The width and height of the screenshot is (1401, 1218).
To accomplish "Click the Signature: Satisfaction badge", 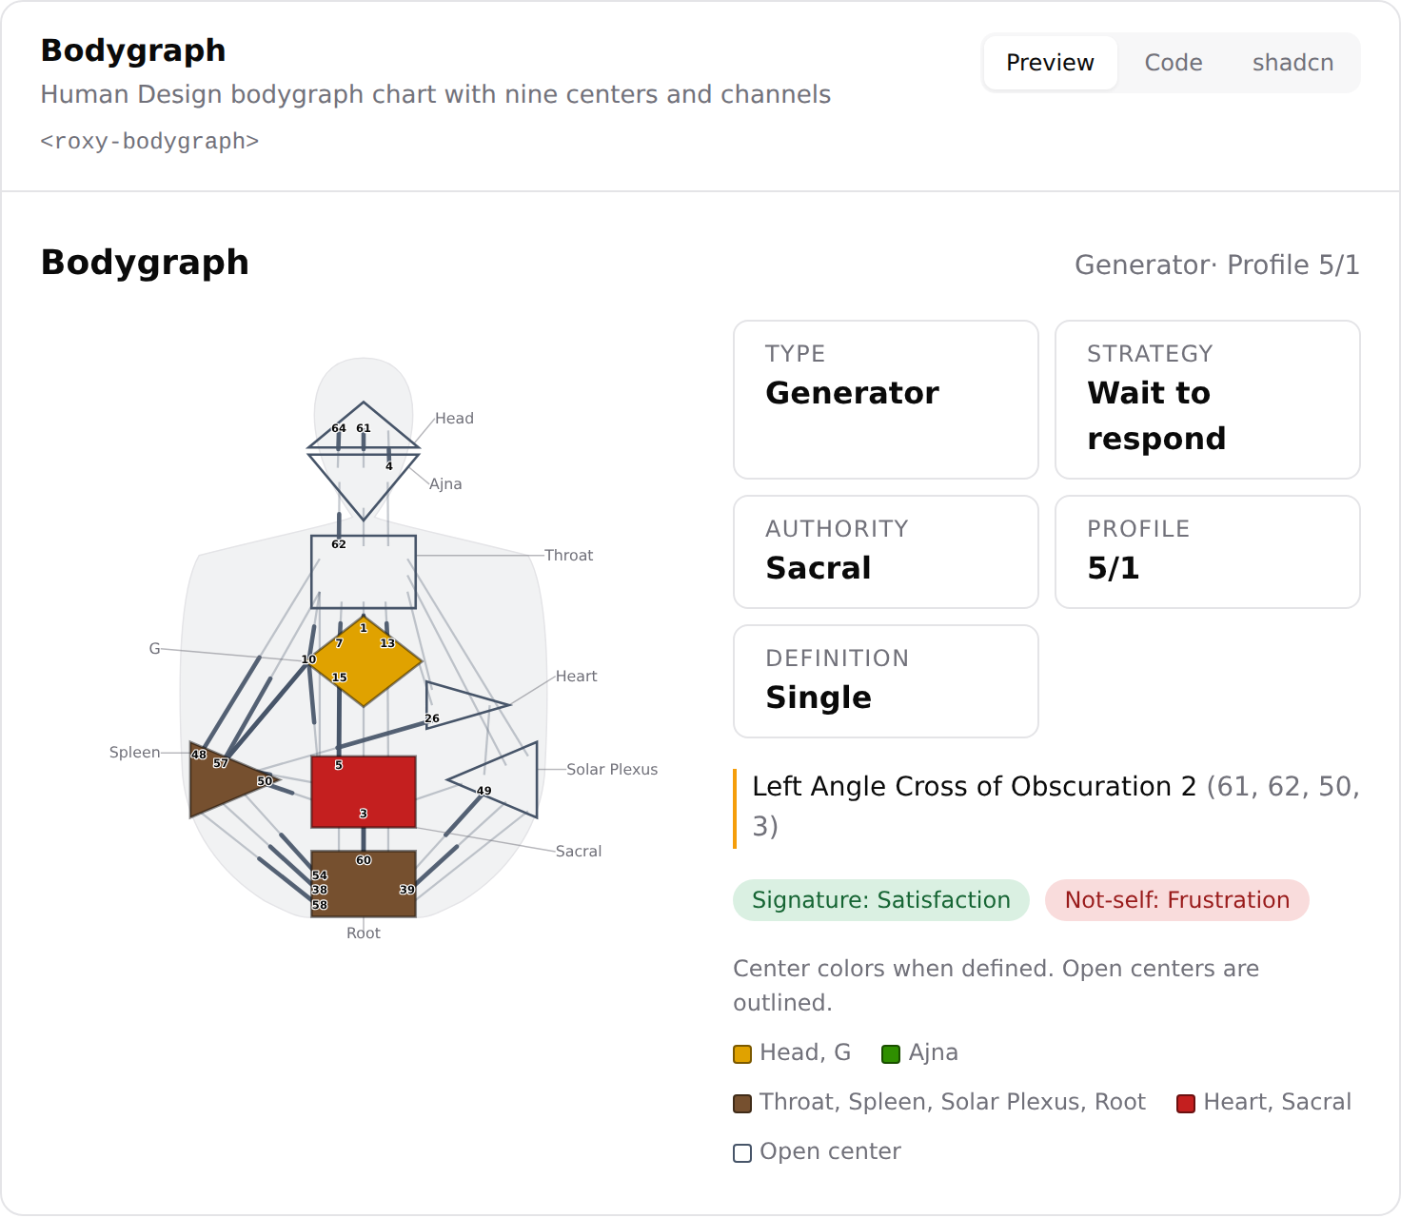I will click(x=881, y=900).
